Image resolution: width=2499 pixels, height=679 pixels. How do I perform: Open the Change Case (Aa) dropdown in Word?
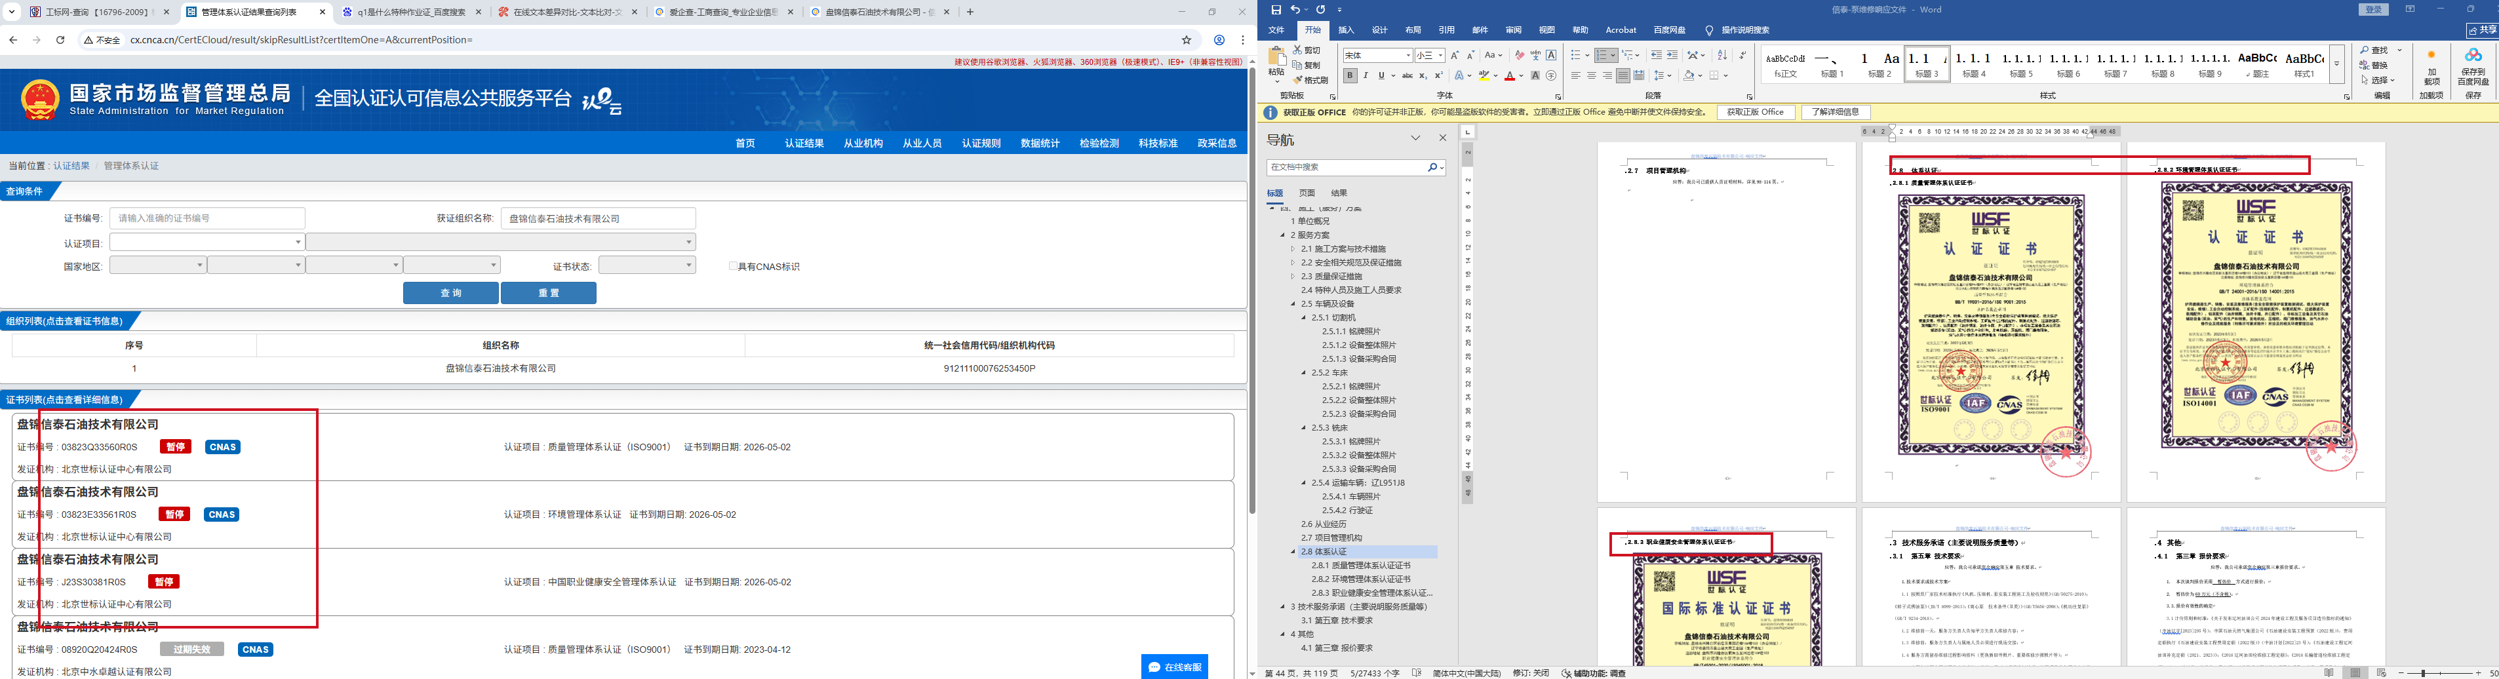coord(1494,55)
